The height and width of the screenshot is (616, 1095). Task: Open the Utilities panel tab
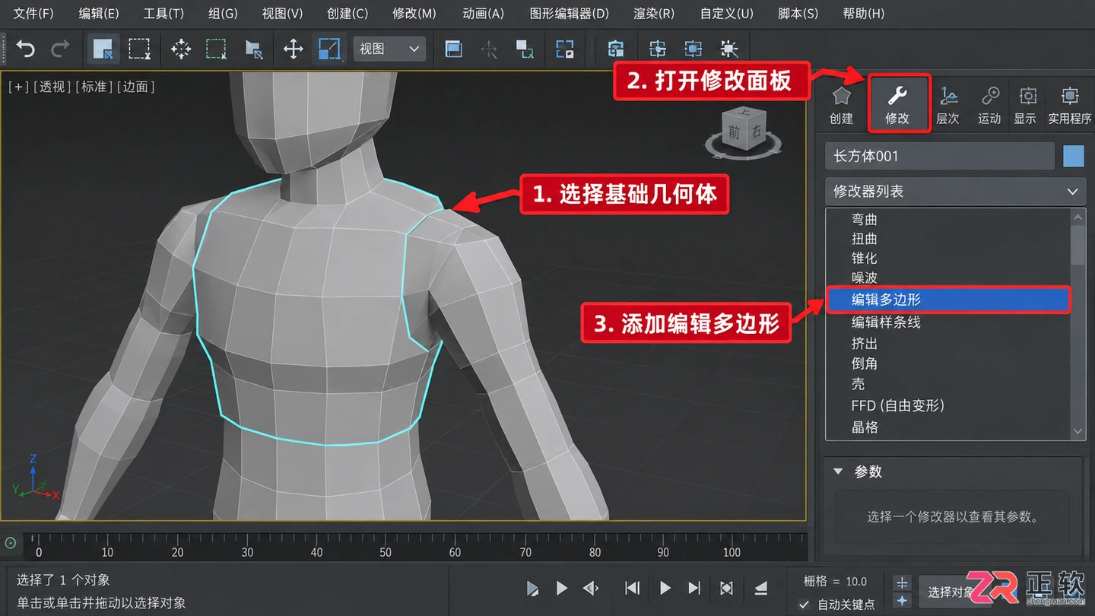click(1070, 104)
